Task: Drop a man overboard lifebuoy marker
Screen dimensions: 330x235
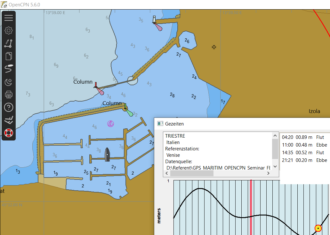Action: (9, 133)
